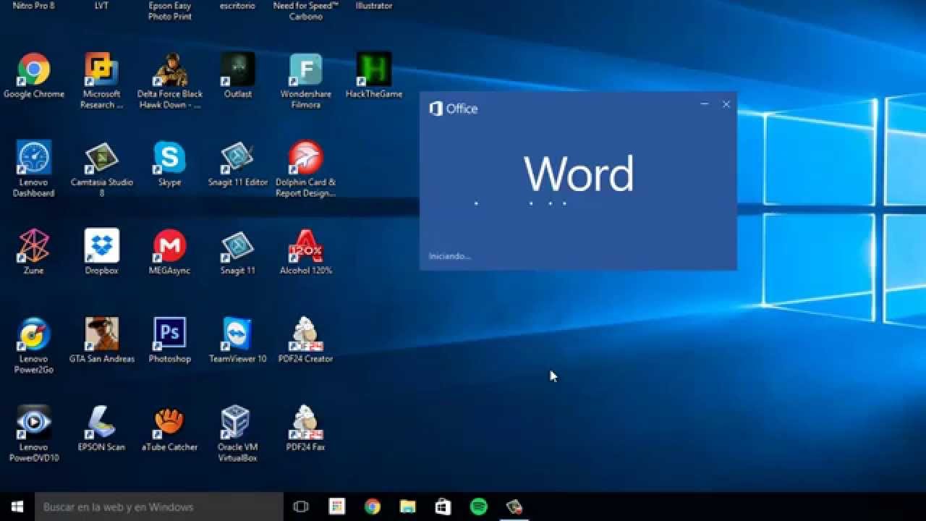
Task: Open the Windows Store taskbar icon
Action: click(443, 507)
